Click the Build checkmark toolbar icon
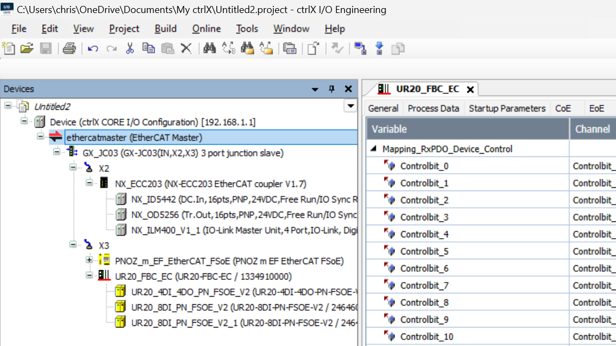This screenshot has width=616, height=346. (x=337, y=48)
